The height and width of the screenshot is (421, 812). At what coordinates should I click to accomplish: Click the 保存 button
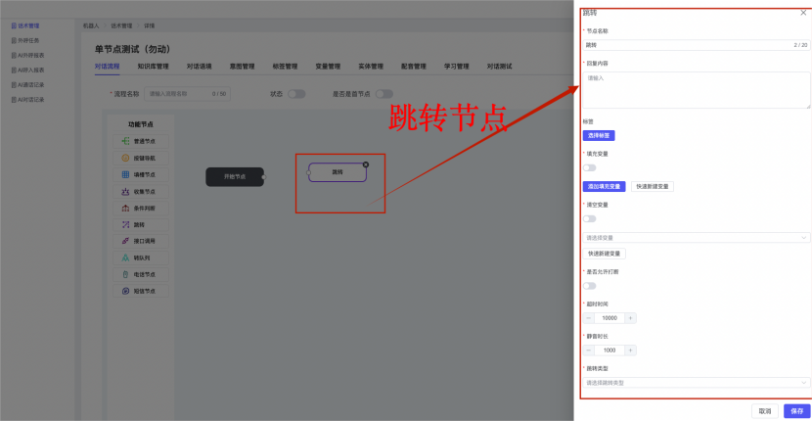click(796, 411)
